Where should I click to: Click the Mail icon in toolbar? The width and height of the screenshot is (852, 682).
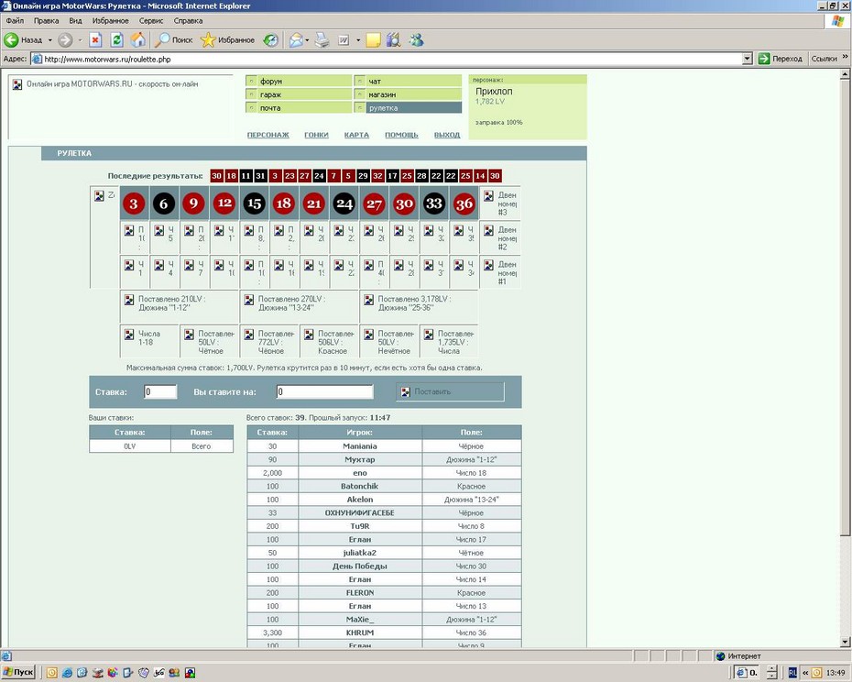click(296, 39)
